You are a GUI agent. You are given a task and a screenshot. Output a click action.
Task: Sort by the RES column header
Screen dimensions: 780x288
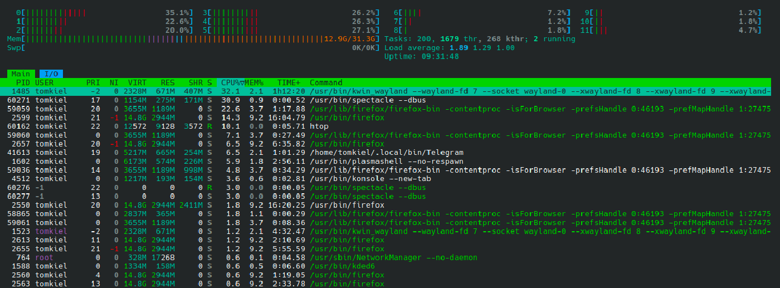pos(168,82)
